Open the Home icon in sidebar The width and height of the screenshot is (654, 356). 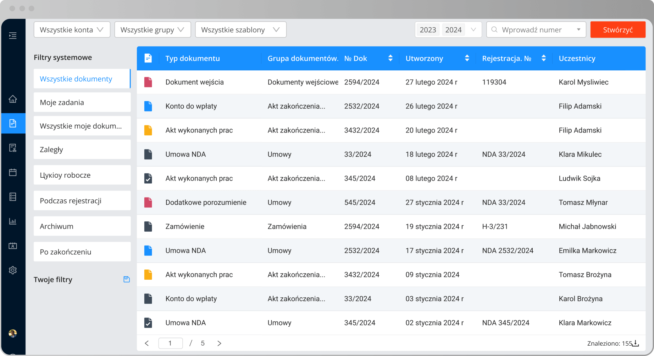[x=13, y=99]
